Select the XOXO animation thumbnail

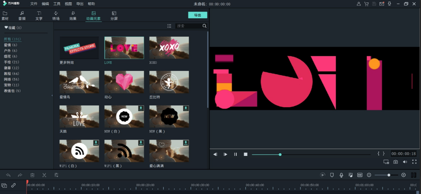169,48
